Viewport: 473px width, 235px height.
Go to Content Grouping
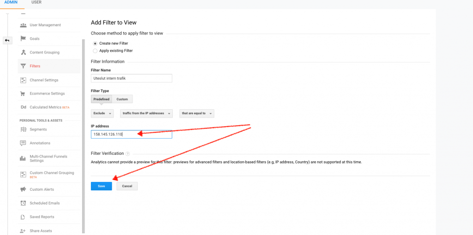click(x=44, y=53)
